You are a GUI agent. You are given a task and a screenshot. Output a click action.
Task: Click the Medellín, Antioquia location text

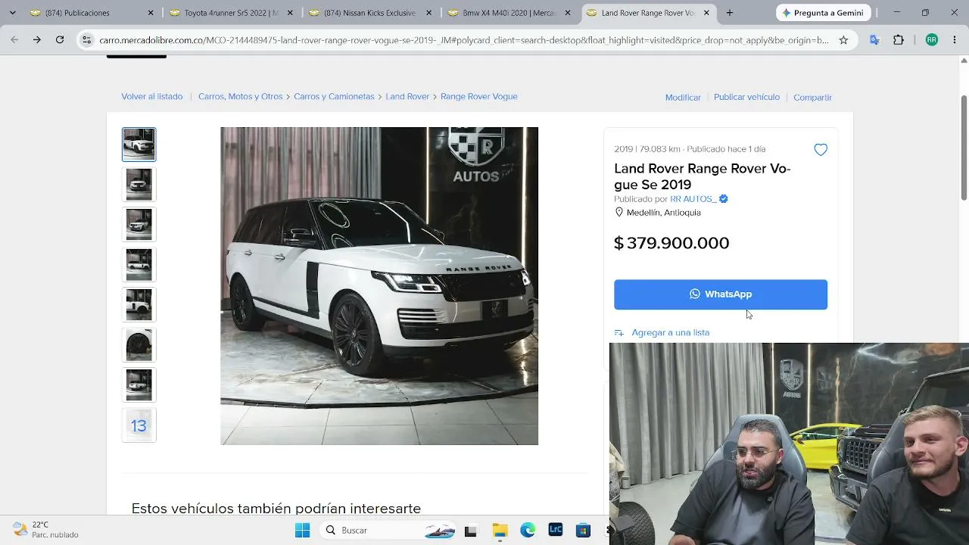pos(664,213)
